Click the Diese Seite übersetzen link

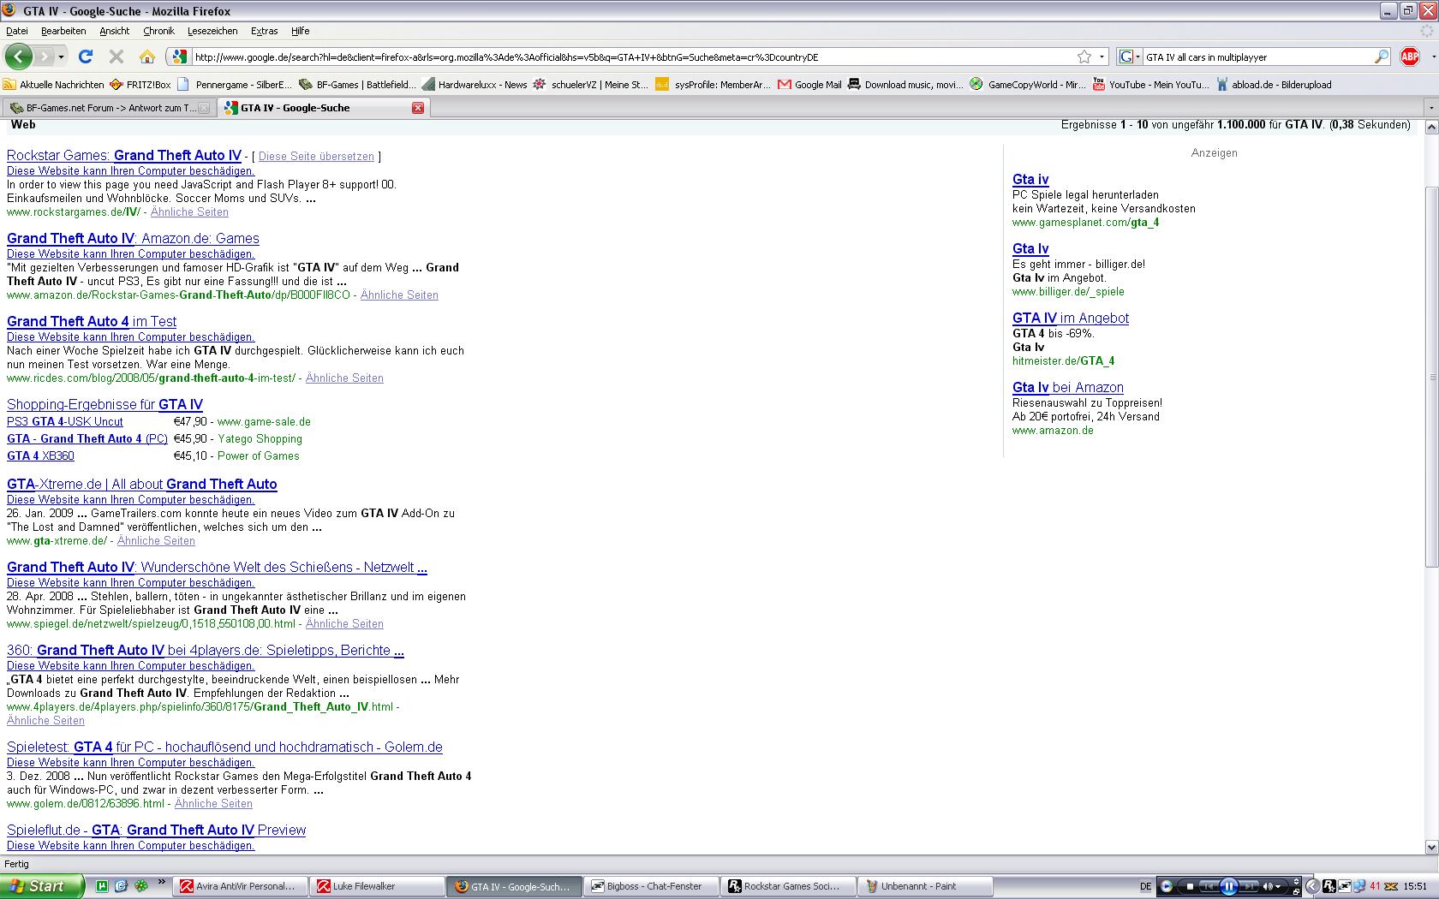point(316,157)
